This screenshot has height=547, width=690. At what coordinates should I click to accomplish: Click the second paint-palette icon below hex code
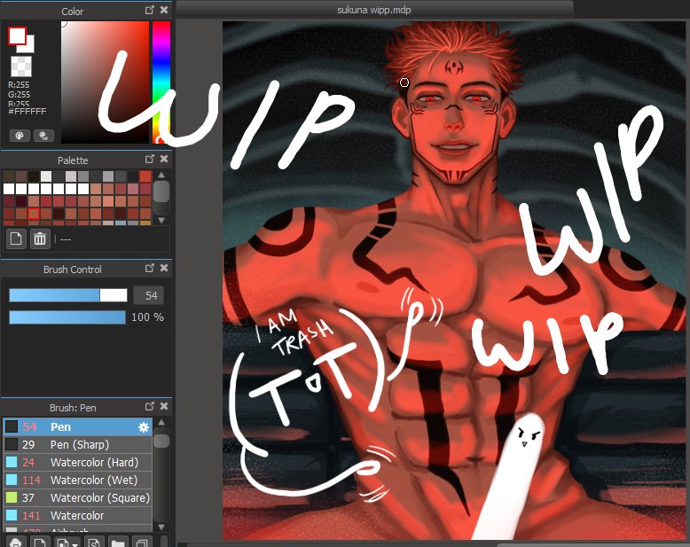[x=43, y=136]
